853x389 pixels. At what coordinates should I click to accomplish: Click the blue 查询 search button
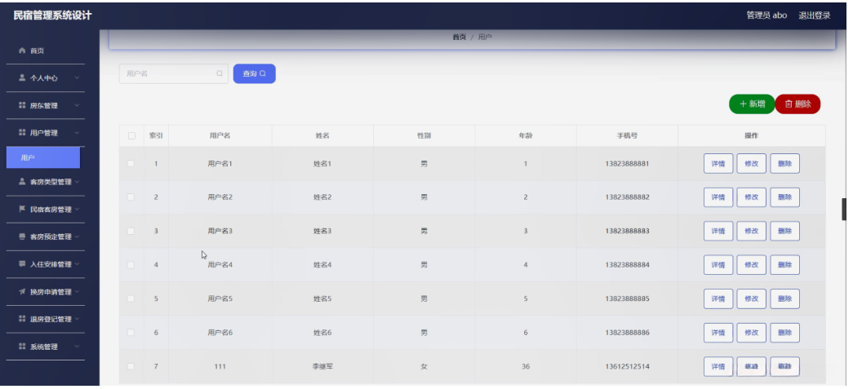(x=255, y=74)
